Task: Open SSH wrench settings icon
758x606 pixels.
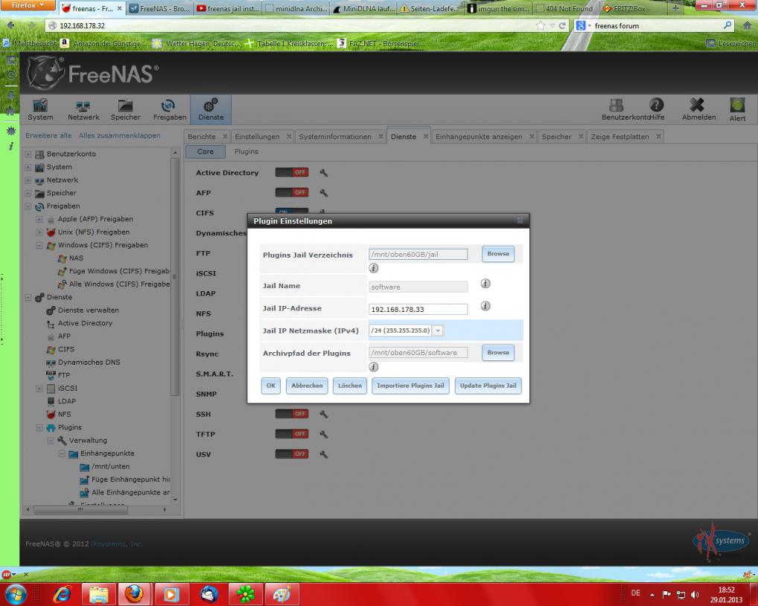Action: (324, 414)
